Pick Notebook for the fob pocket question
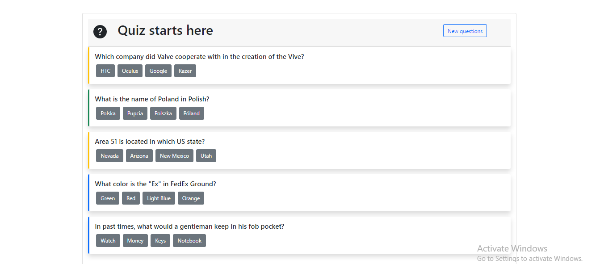Viewport: 600px width, 264px height. tap(189, 241)
